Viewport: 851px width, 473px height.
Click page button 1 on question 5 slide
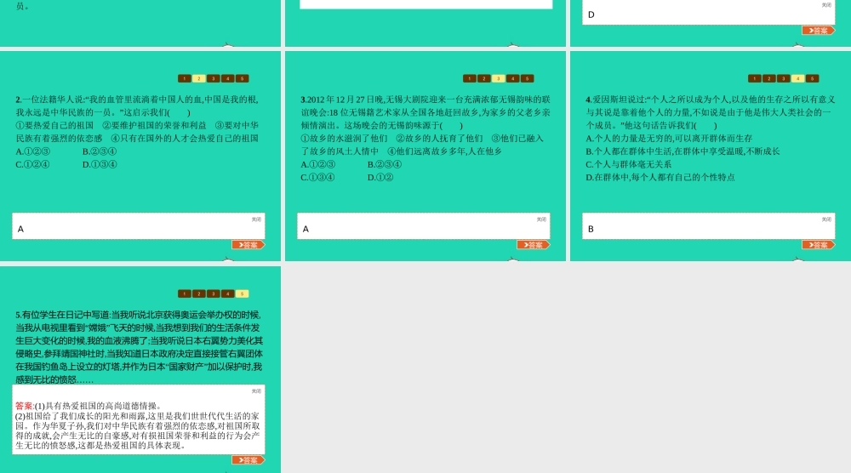pyautogui.click(x=185, y=294)
